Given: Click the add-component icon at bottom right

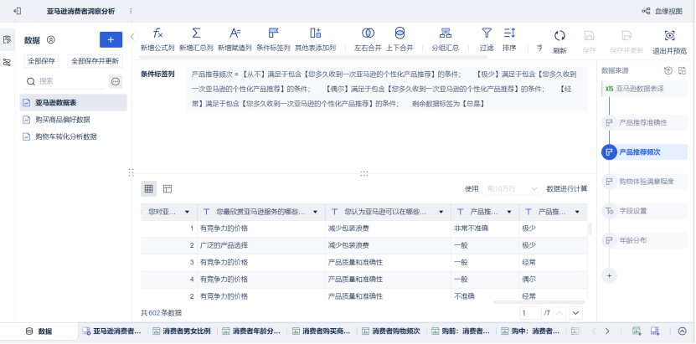Looking at the screenshot, I should pyautogui.click(x=637, y=331).
